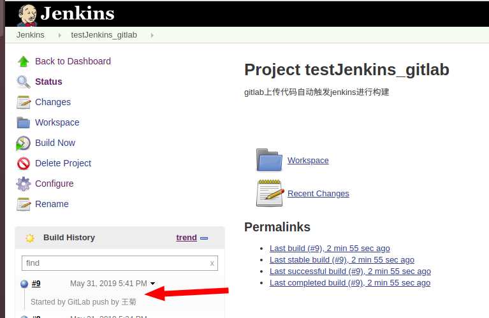Image resolution: width=489 pixels, height=318 pixels.
Task: Collapse build history with the minus icon next to trend
Action: 204,238
